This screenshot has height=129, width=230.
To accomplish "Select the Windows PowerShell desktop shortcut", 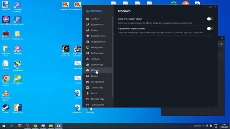I will point(18,7).
